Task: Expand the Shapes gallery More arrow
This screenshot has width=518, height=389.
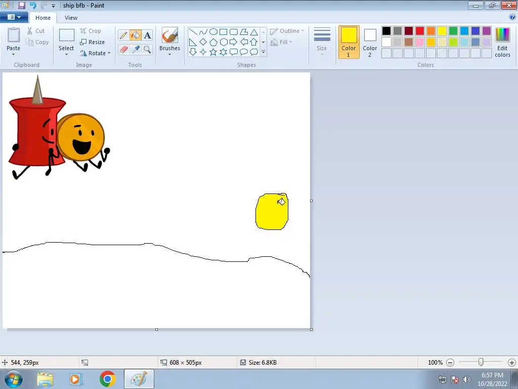Action: point(263,52)
